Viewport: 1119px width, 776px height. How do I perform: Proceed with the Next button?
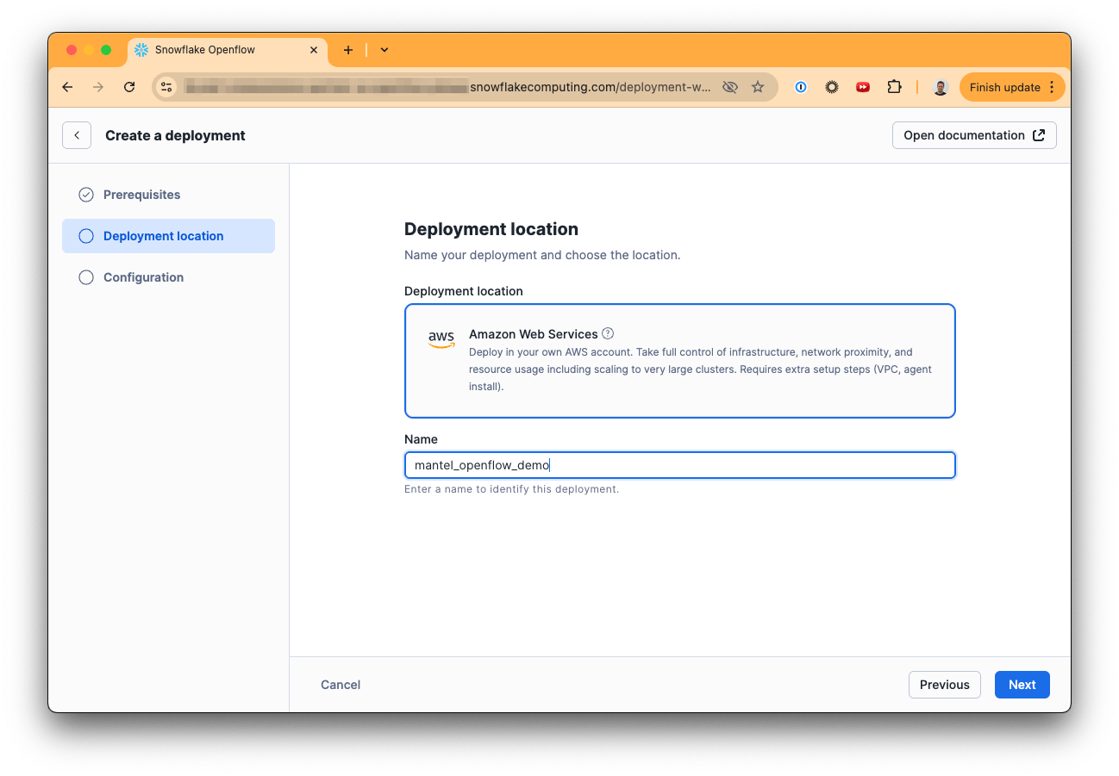pyautogui.click(x=1022, y=685)
